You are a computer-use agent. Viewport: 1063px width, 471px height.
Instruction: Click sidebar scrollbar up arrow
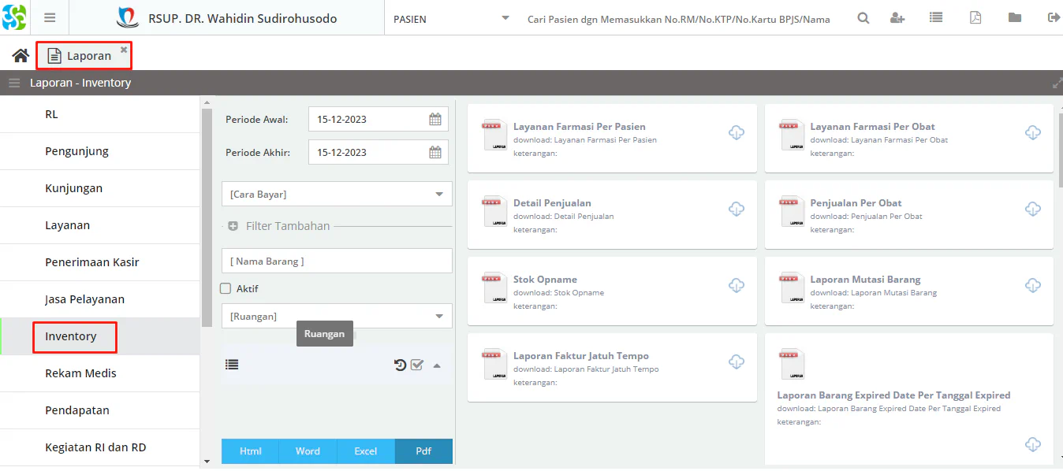[207, 102]
